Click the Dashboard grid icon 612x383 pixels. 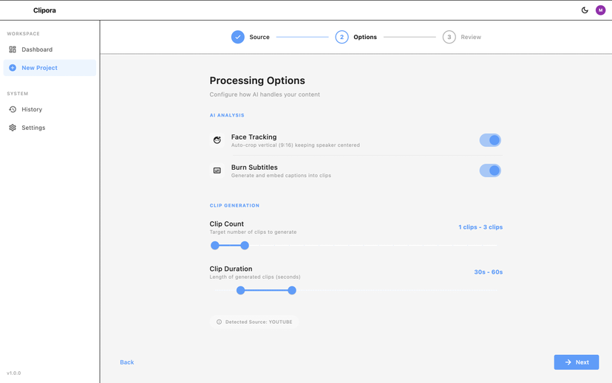(x=13, y=49)
